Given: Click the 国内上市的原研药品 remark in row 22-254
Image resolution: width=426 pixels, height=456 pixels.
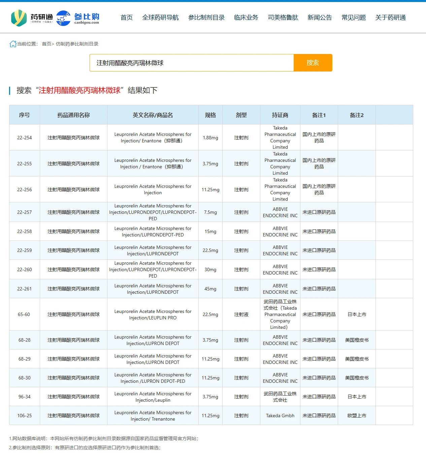Looking at the screenshot, I should [319, 138].
